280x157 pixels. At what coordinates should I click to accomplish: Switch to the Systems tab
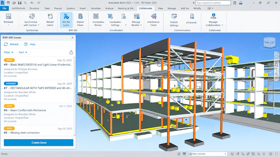(x=70, y=8)
